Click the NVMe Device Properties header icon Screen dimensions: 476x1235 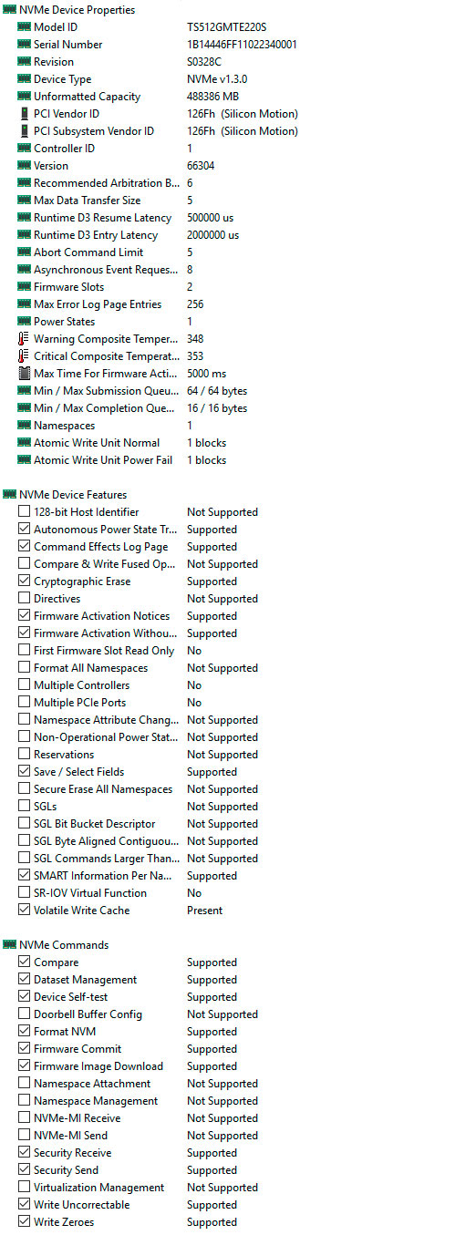coord(9,10)
